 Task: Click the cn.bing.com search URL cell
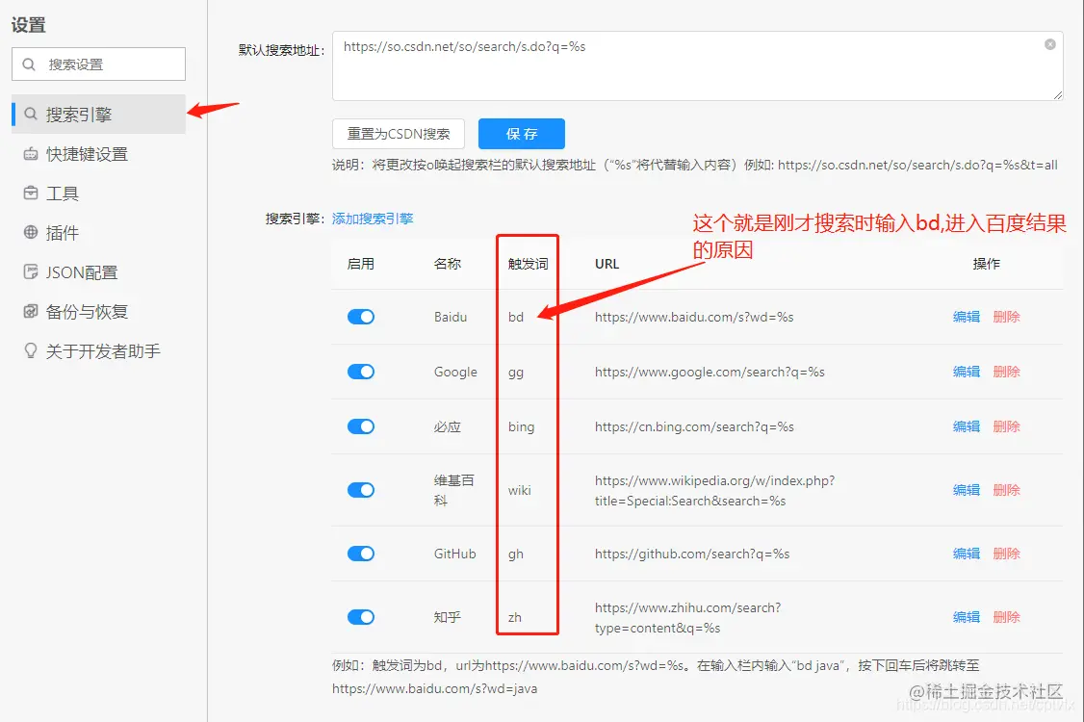pyautogui.click(x=694, y=426)
